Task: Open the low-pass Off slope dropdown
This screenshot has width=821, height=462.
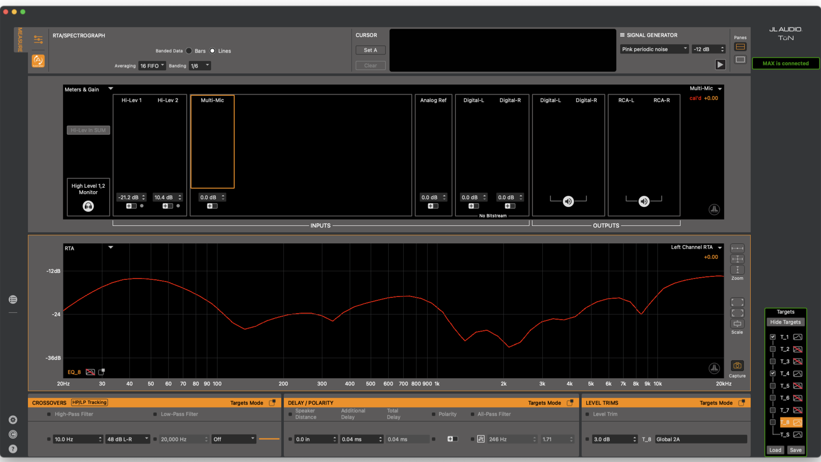Action: (234, 439)
